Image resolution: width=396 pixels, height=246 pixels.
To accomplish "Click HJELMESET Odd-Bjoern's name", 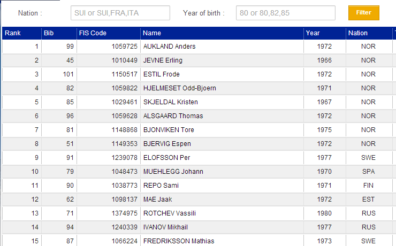I will 179,88.
